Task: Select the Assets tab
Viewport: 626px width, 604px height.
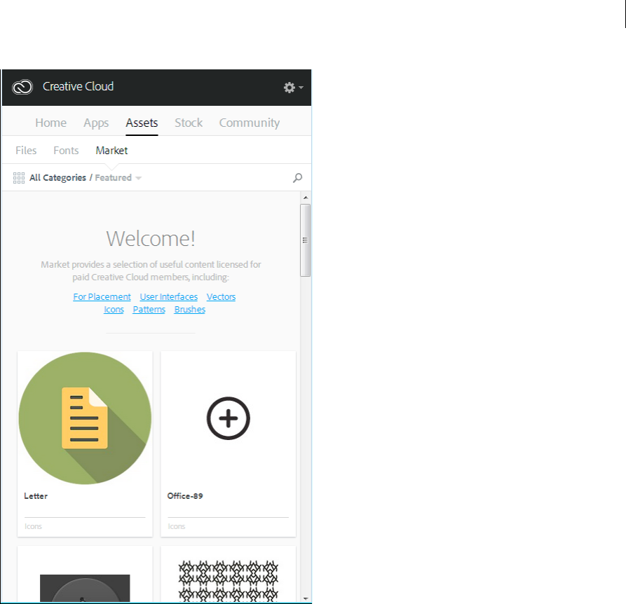Action: pos(142,123)
